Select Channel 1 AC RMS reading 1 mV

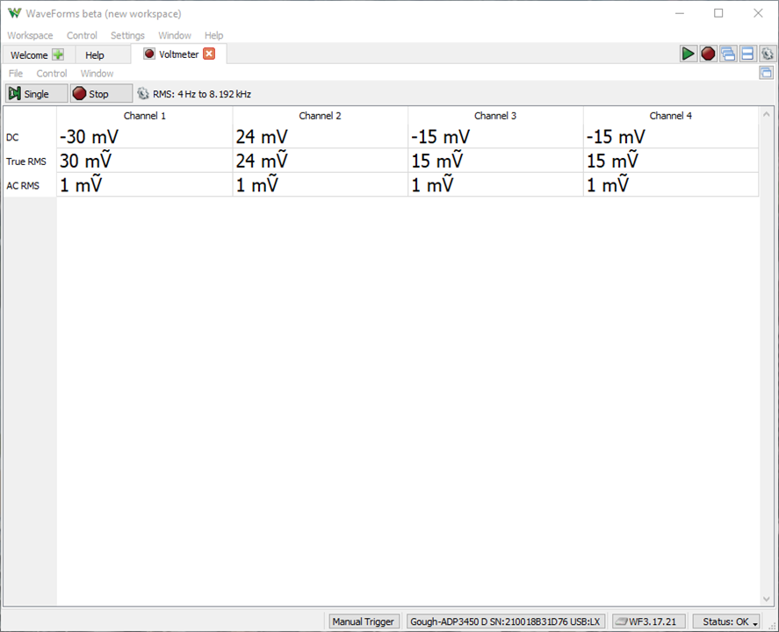[x=145, y=184]
